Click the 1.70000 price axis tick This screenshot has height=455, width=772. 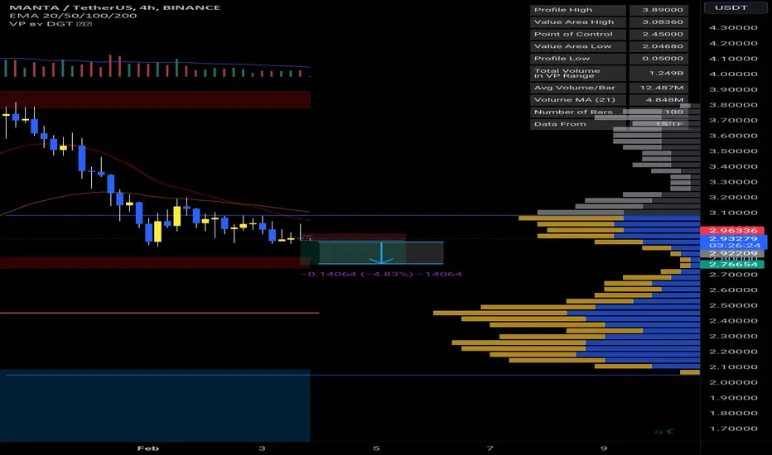pos(733,429)
